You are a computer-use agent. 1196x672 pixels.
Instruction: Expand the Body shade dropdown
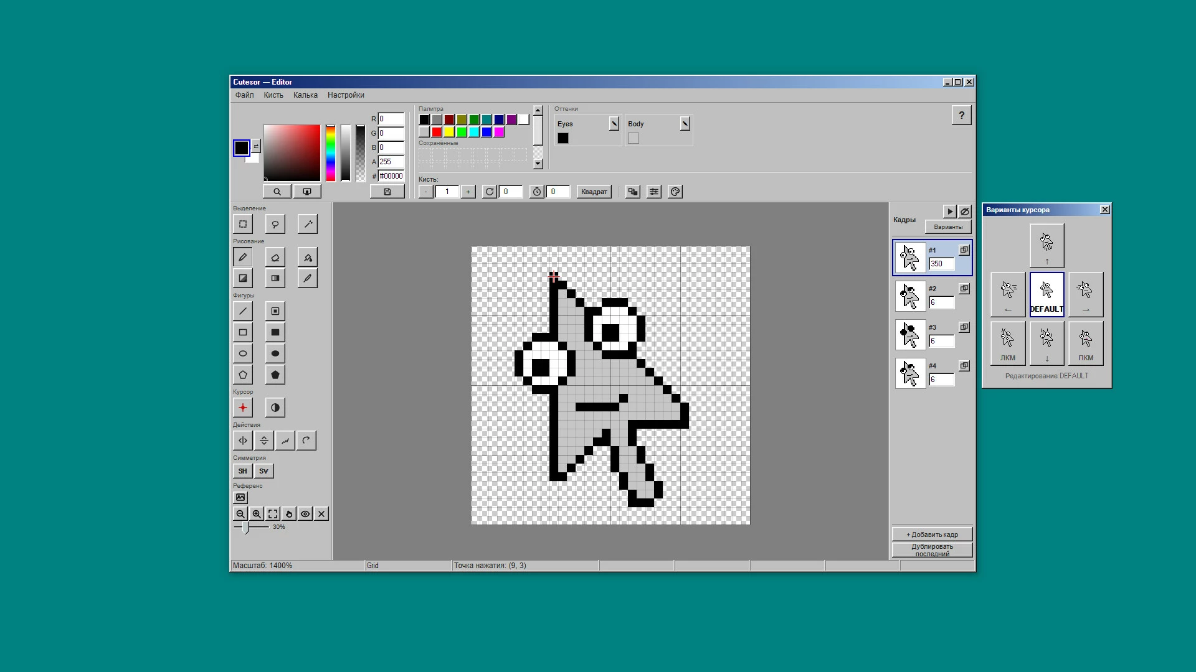tap(685, 123)
